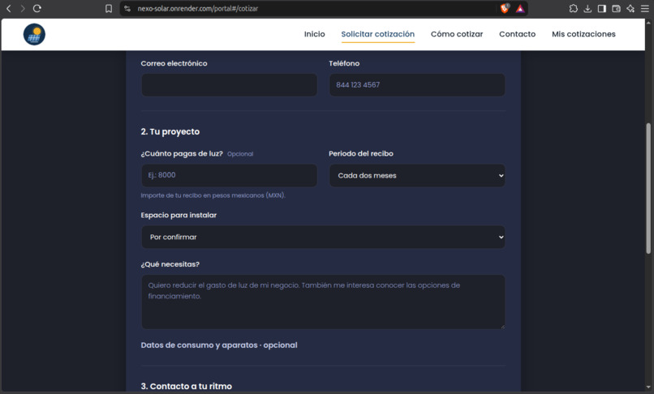Expand Datos de consumo y aparatos section
Screen dimensions: 654x394
[x=219, y=345]
